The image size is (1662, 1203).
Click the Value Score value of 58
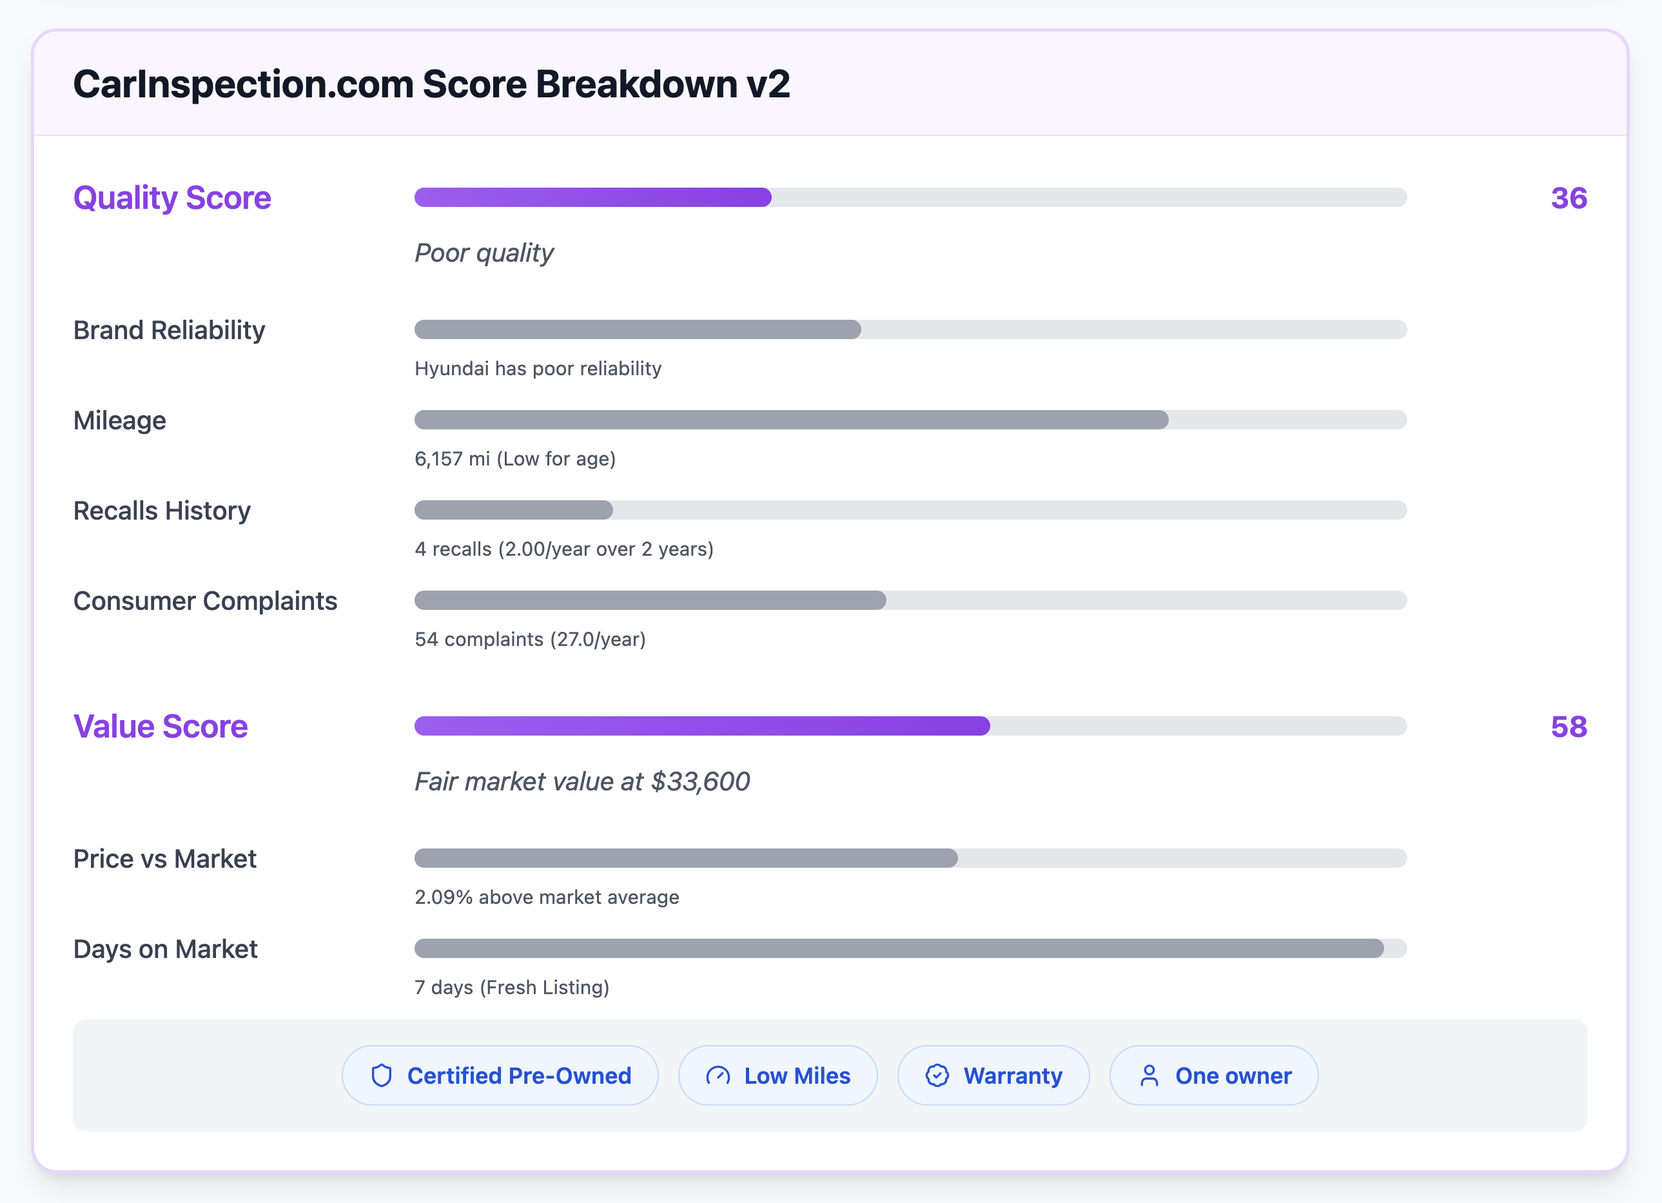pos(1569,727)
